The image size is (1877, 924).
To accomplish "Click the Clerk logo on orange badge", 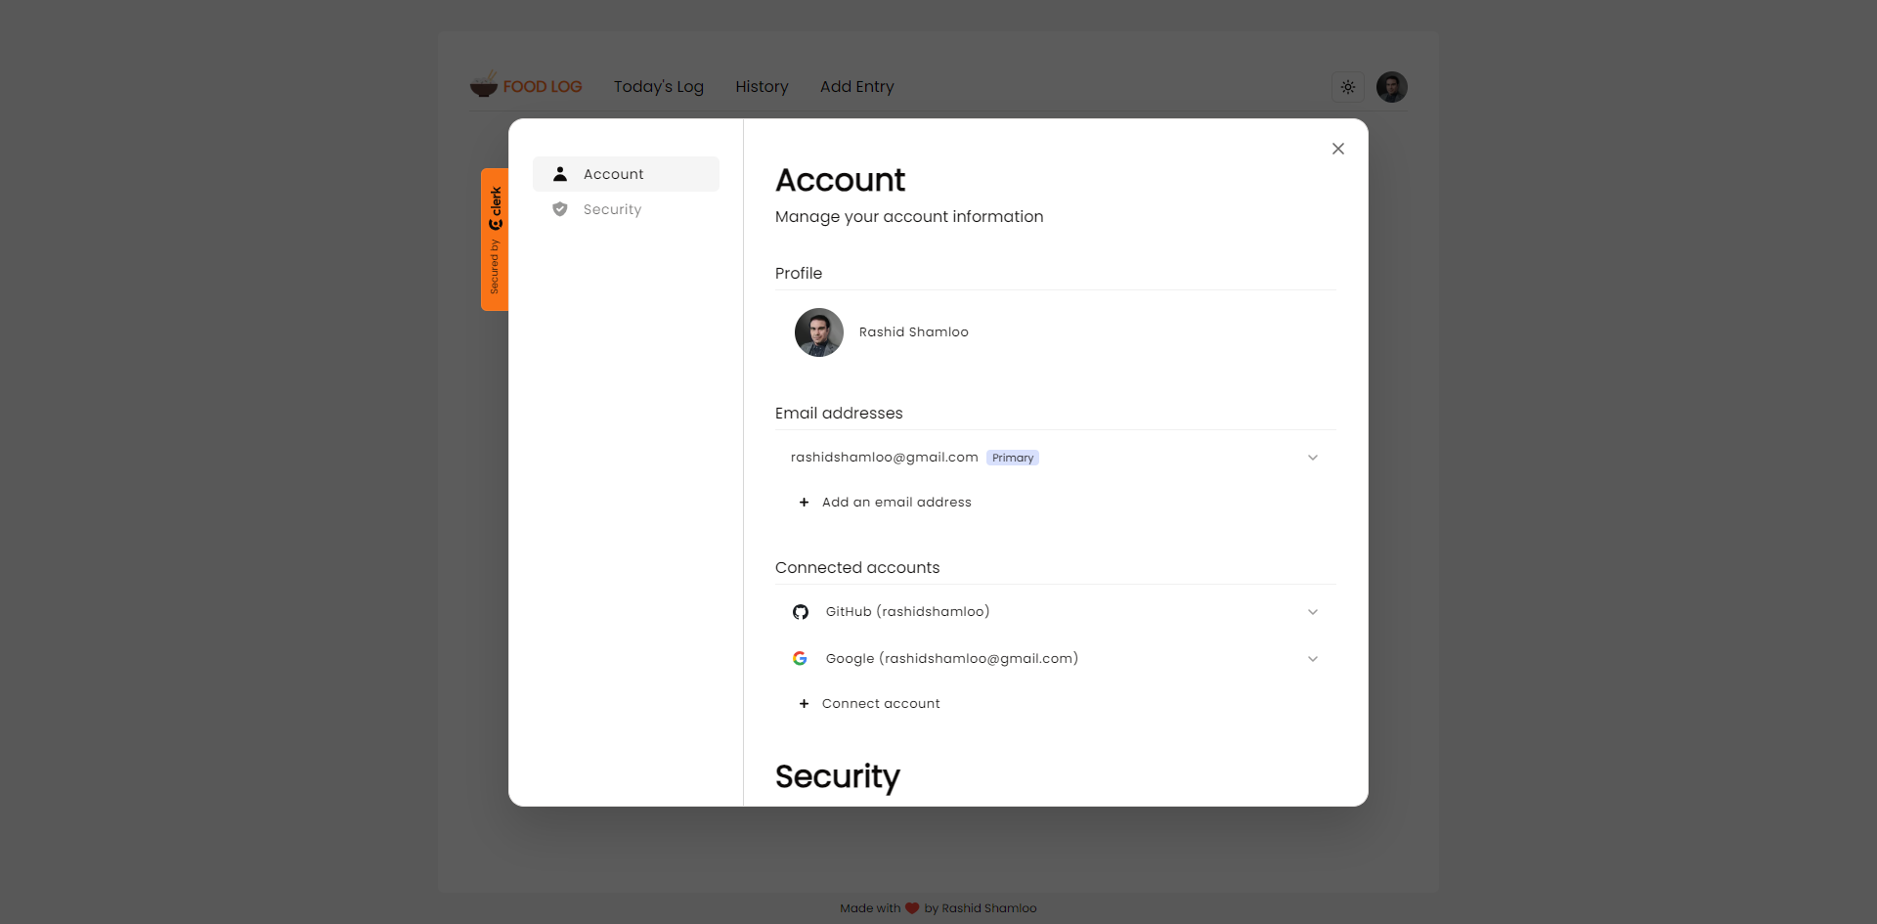I will point(496,208).
